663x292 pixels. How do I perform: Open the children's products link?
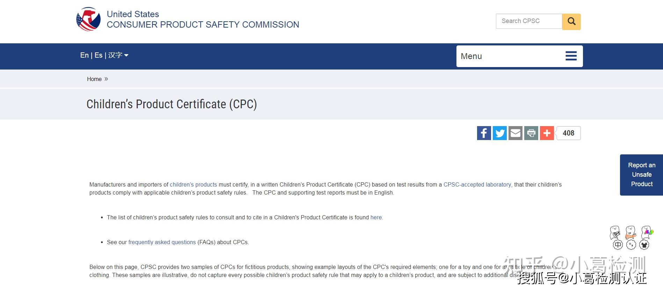pyautogui.click(x=193, y=184)
